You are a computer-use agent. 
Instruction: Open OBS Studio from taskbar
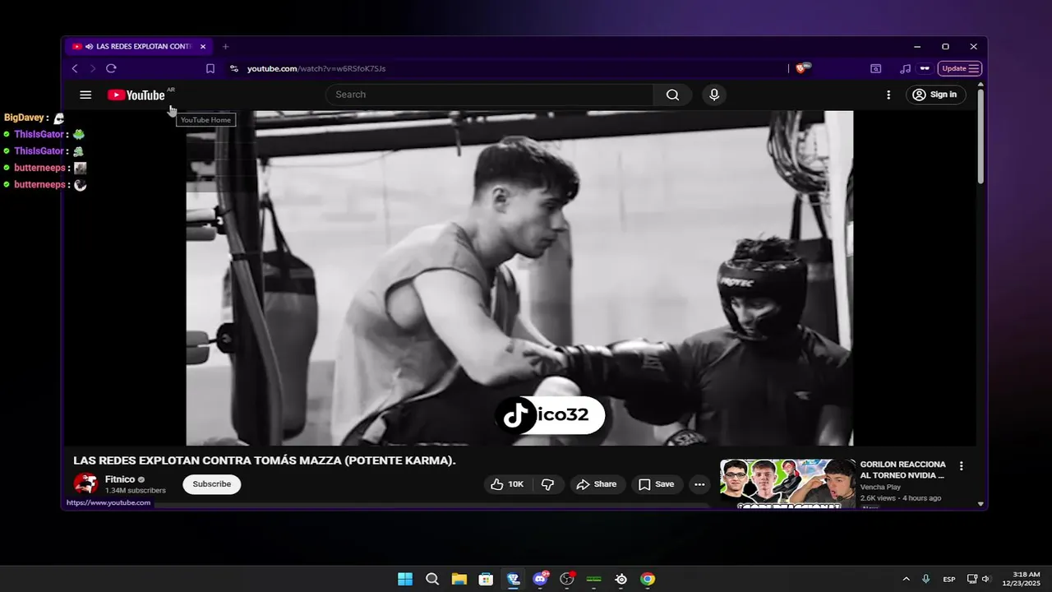[567, 579]
